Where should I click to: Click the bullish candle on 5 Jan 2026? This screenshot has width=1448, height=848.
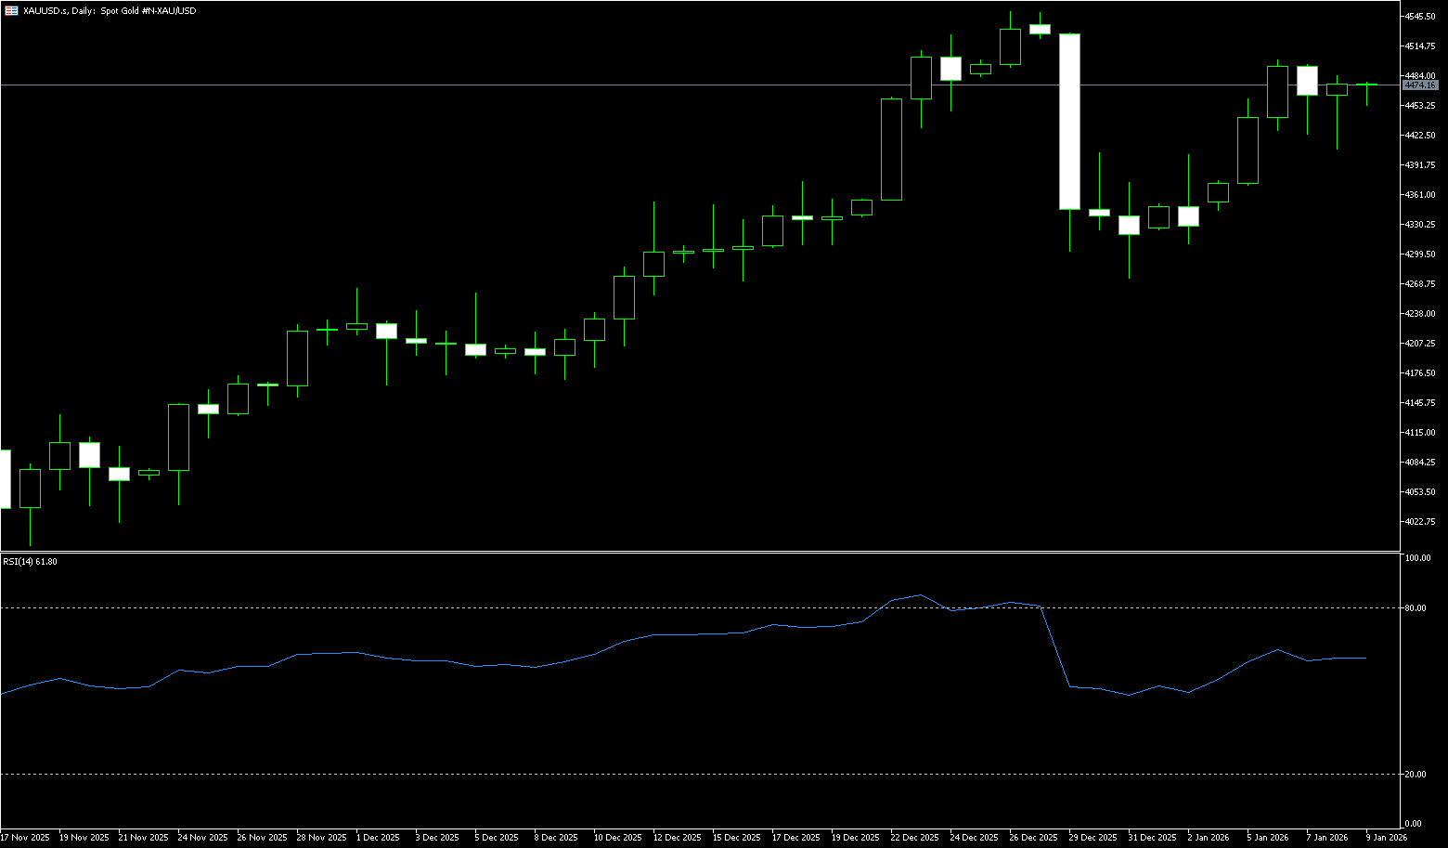1248,150
